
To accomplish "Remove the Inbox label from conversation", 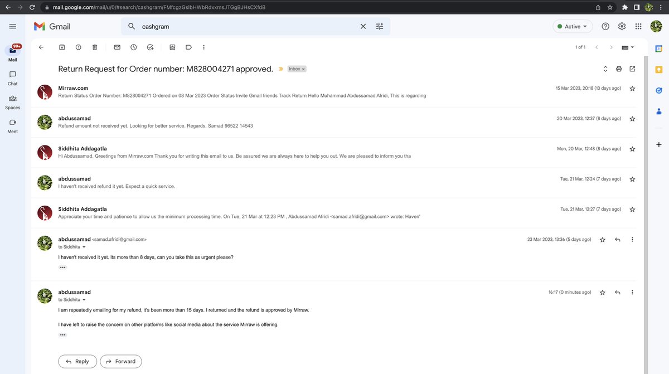I will (x=303, y=69).
